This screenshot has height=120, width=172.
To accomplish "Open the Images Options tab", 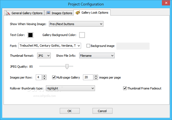I will click(x=59, y=13).
